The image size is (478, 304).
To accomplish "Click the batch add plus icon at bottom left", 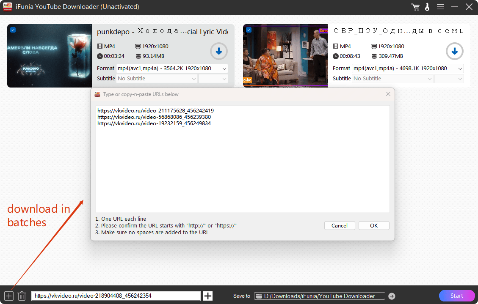I will (9, 296).
